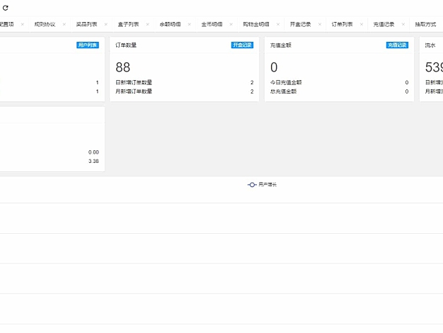Close the 订单列表 tab
Screen dimensions: 443x333
[x=362, y=24]
